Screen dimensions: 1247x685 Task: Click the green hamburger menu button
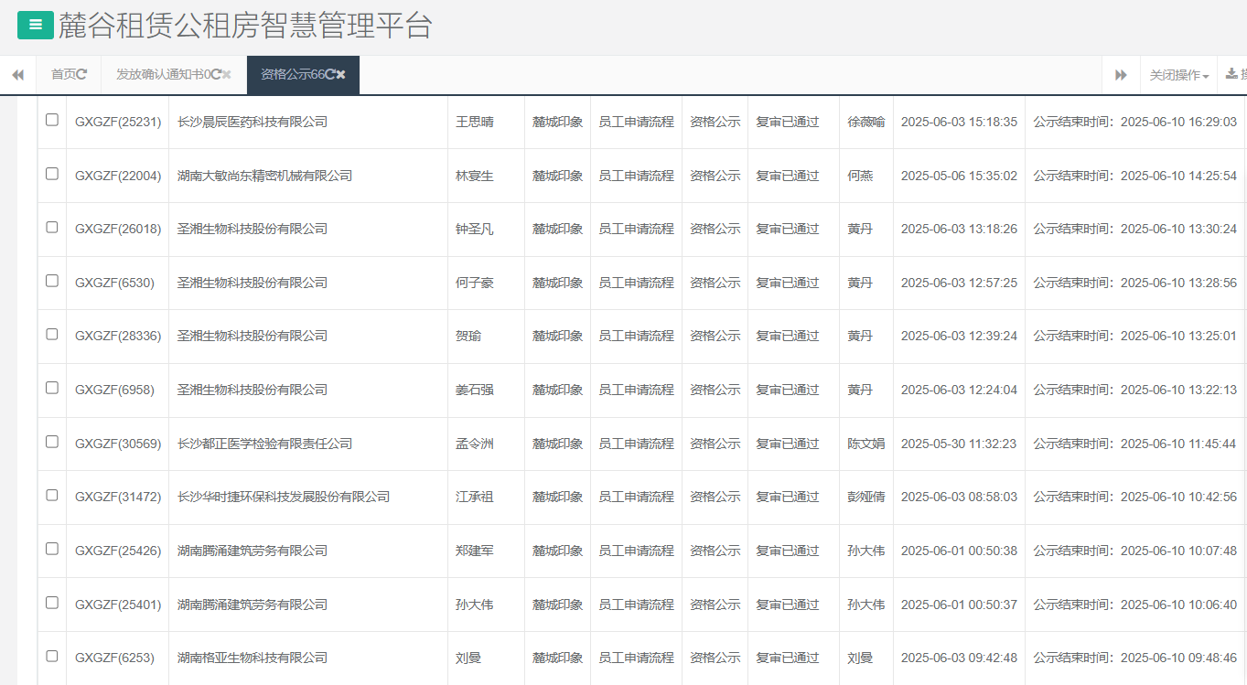coord(36,26)
